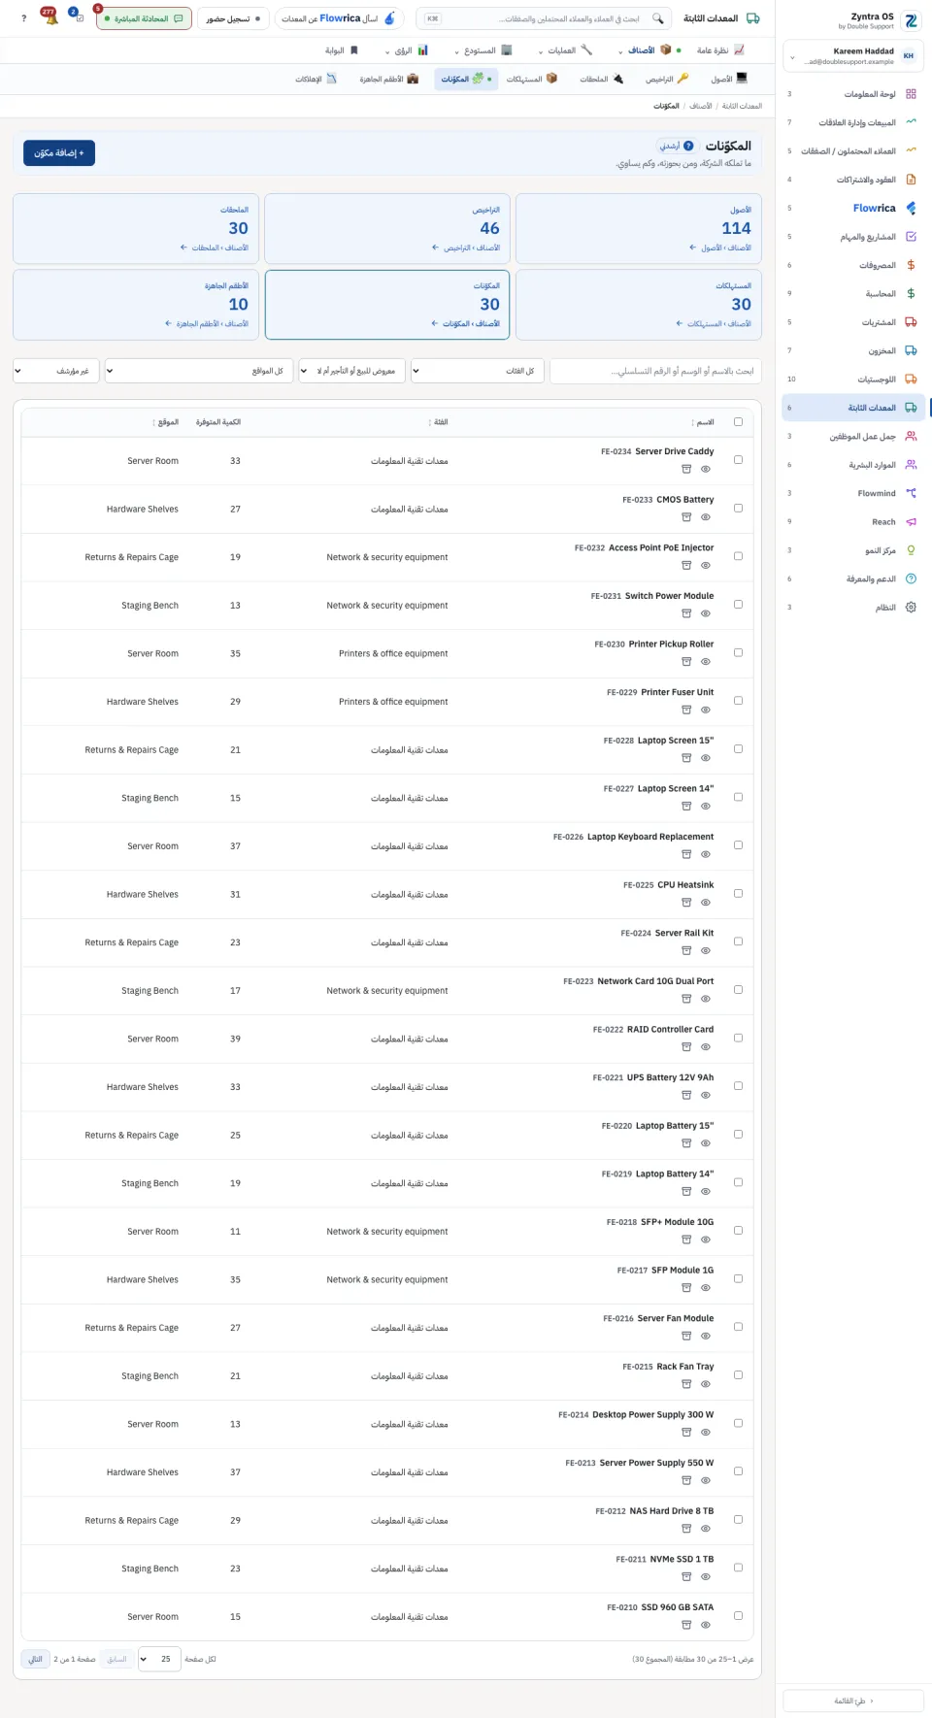Image resolution: width=932 pixels, height=1718 pixels.
Task: View eye icon for Switch Power Module
Action: (706, 613)
